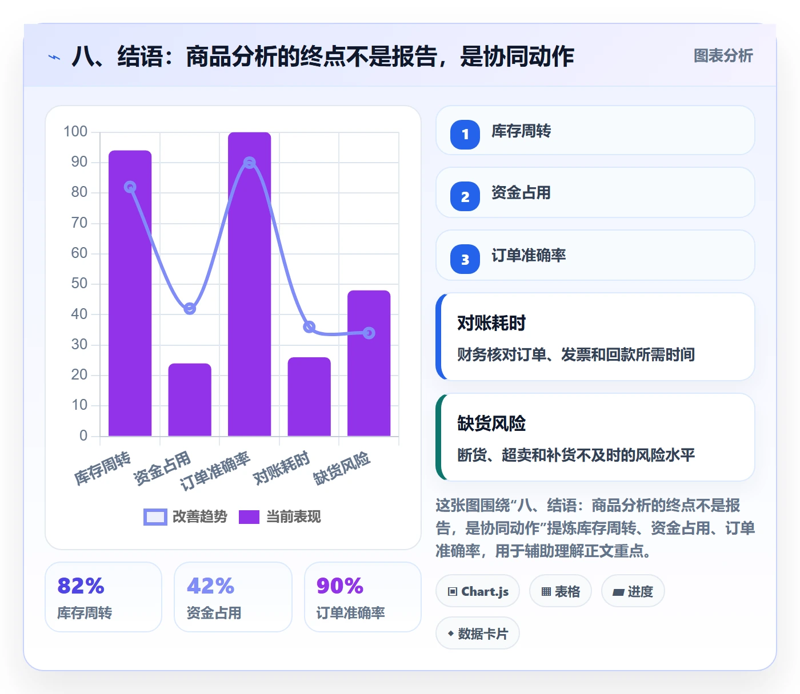Click the 库存周转 x-axis label
The image size is (800, 694).
click(x=103, y=468)
